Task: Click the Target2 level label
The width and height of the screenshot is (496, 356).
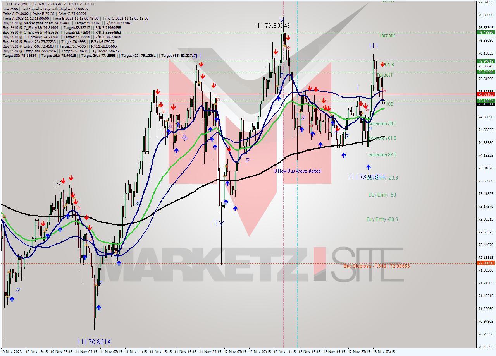Action: pyautogui.click(x=387, y=36)
